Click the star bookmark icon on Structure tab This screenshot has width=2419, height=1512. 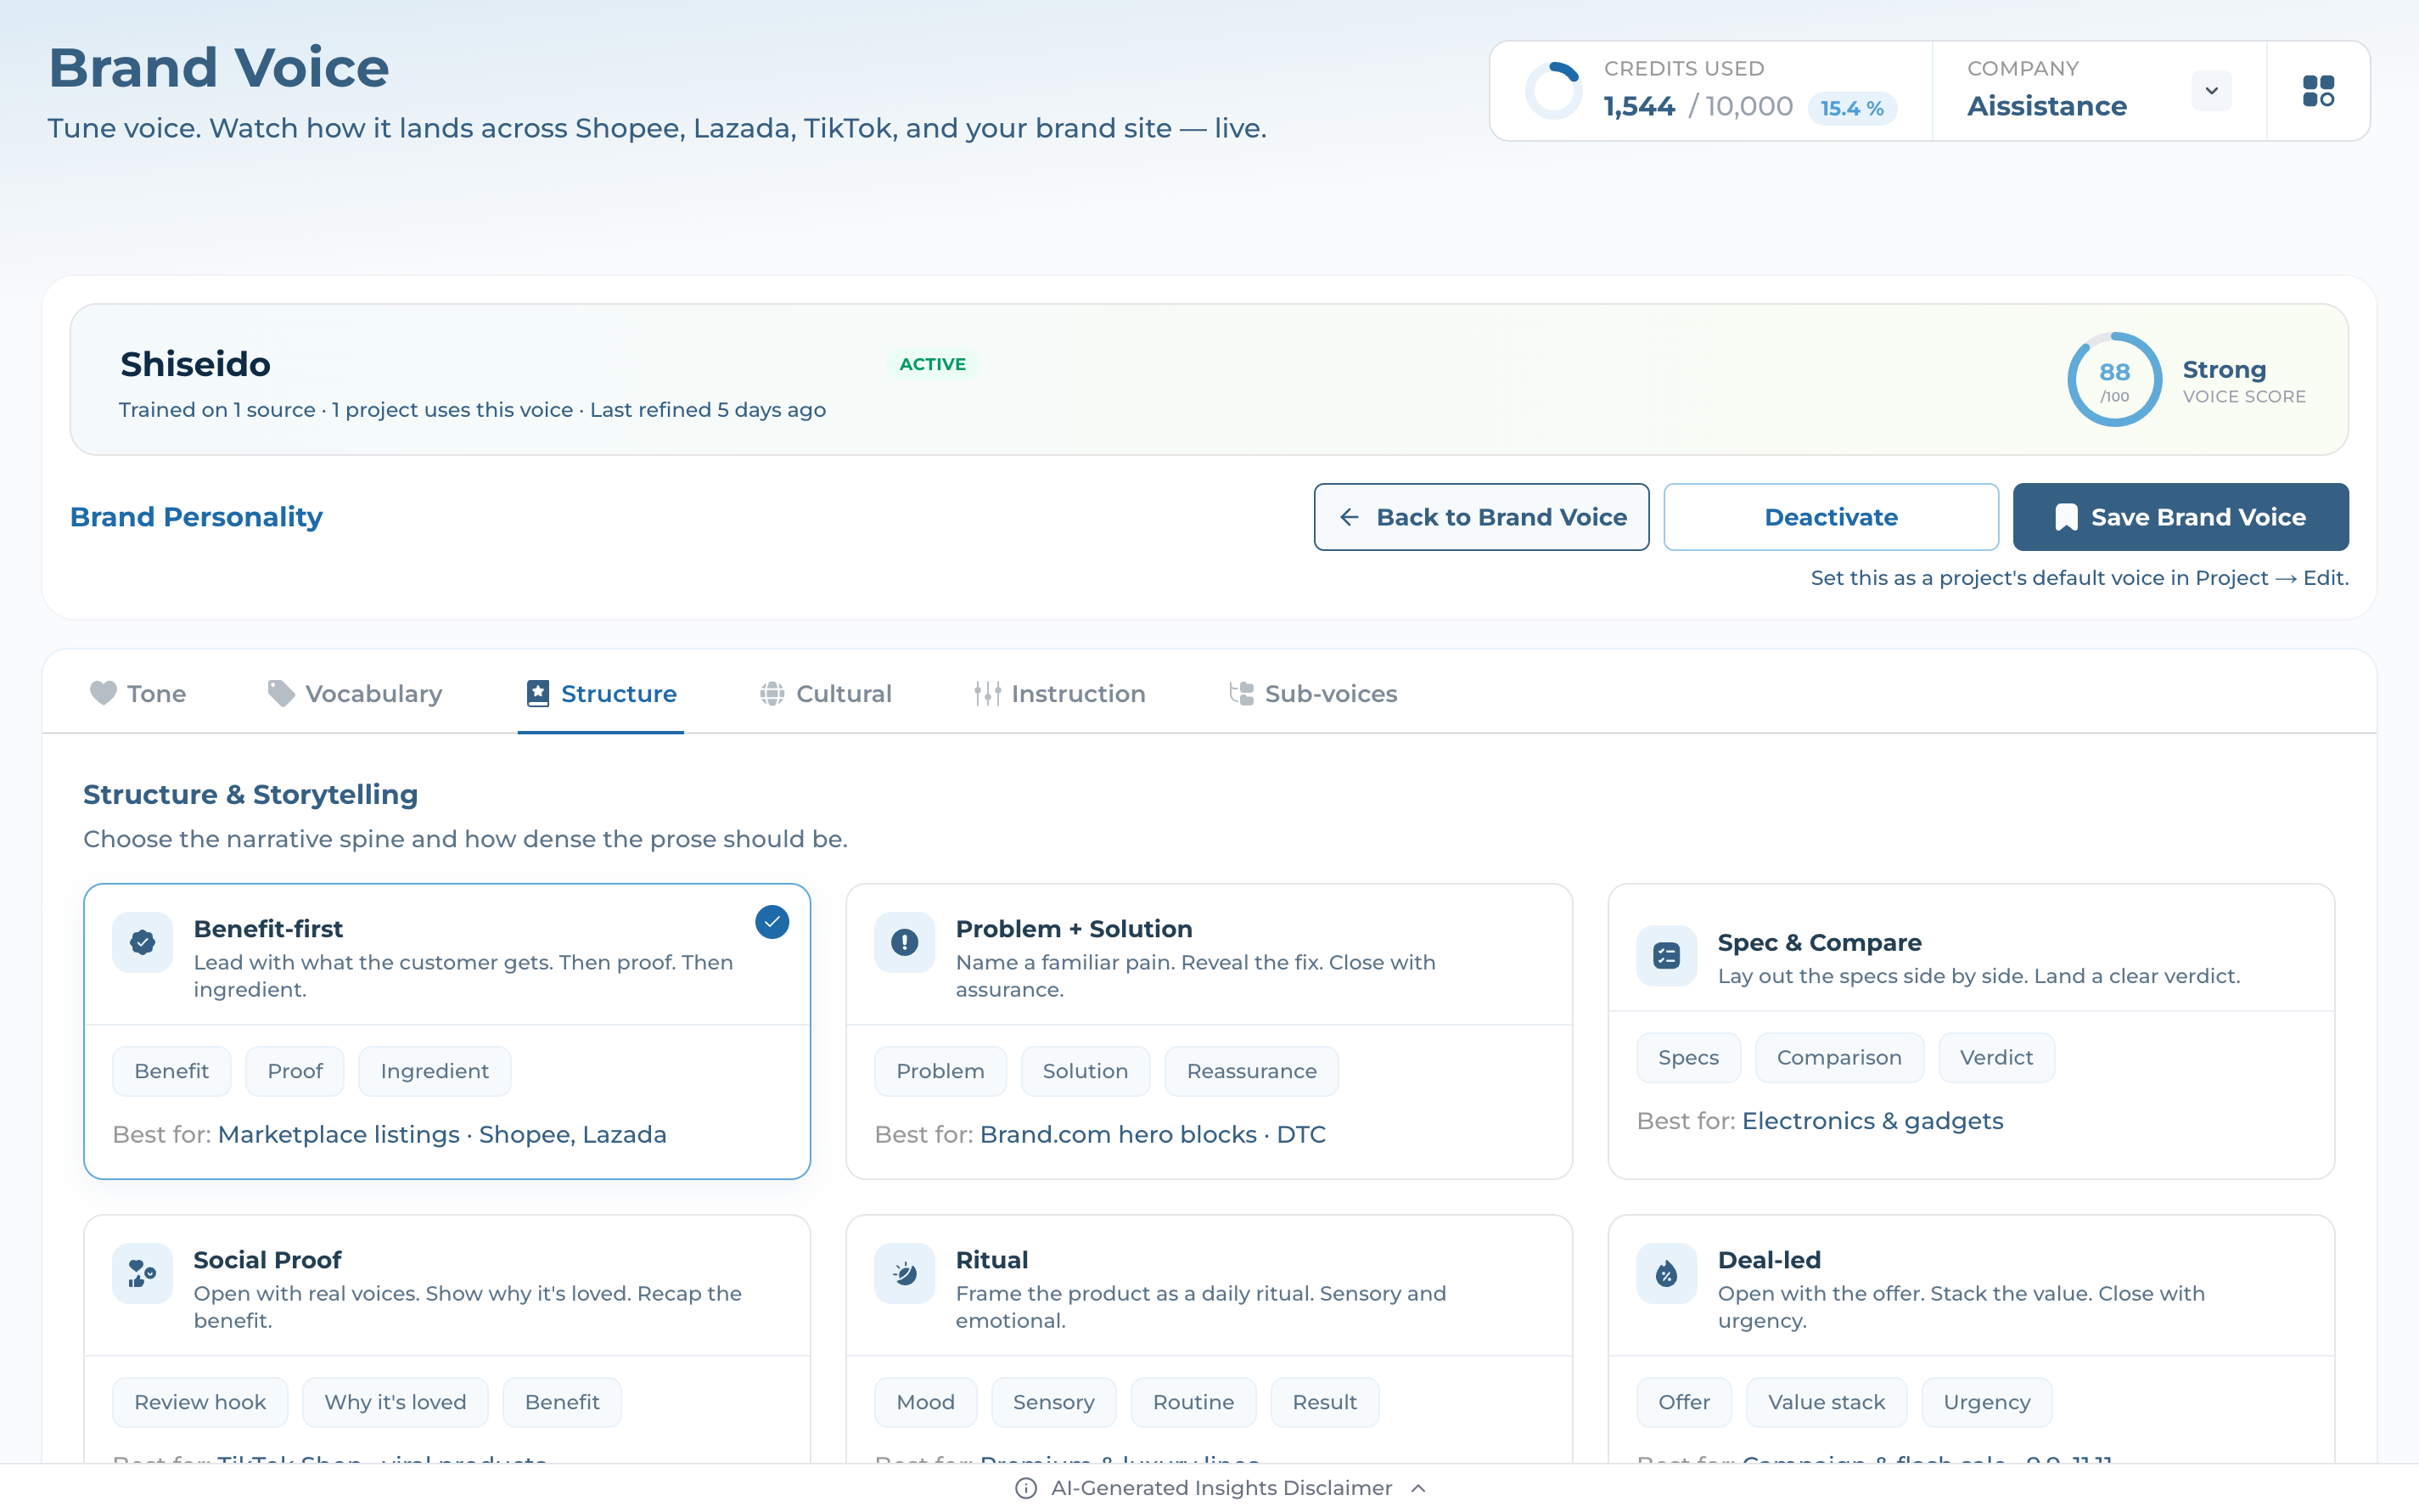pos(538,693)
